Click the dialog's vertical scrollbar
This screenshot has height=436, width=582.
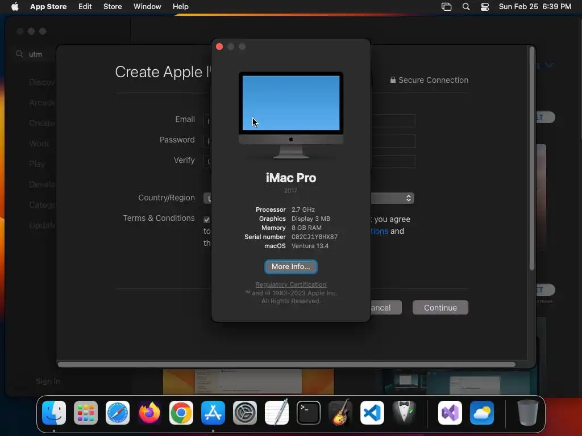click(x=531, y=160)
